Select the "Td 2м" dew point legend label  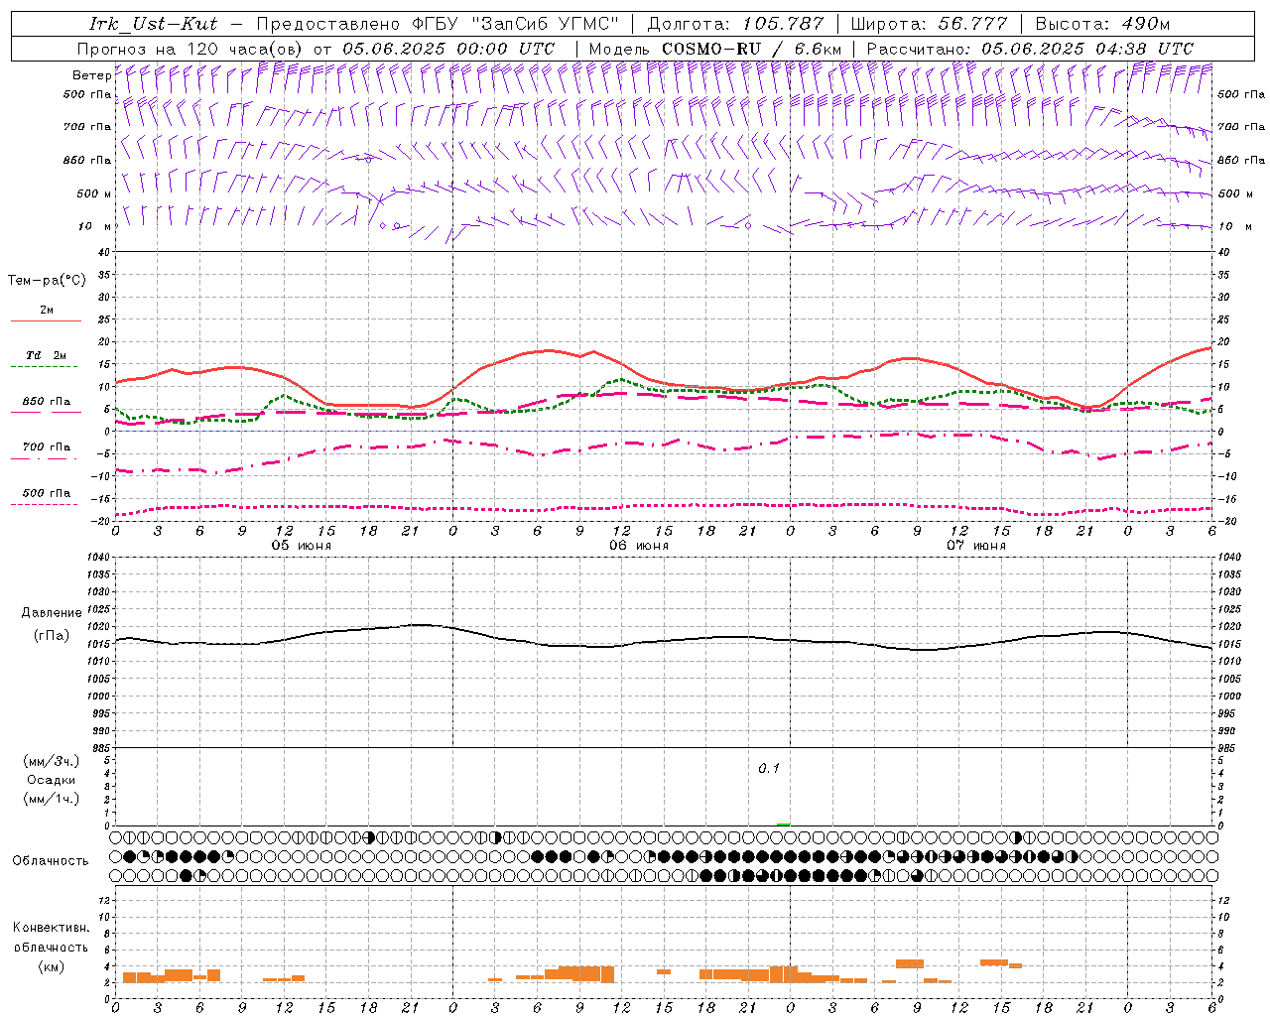(47, 355)
